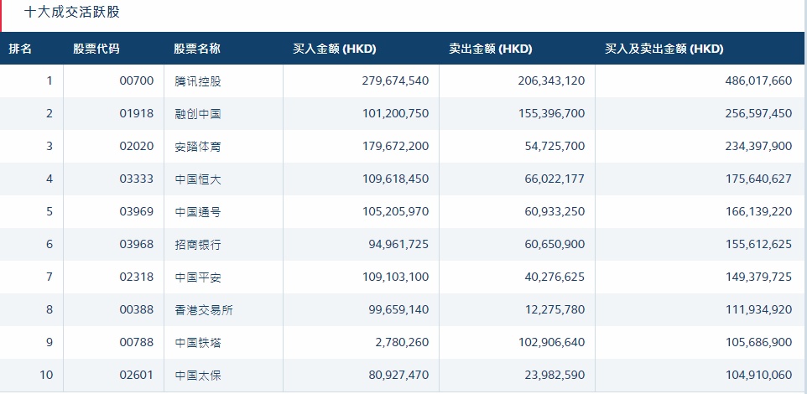Click buy amount 105,205,970
Viewport: 807px width, 394px height.
click(395, 211)
